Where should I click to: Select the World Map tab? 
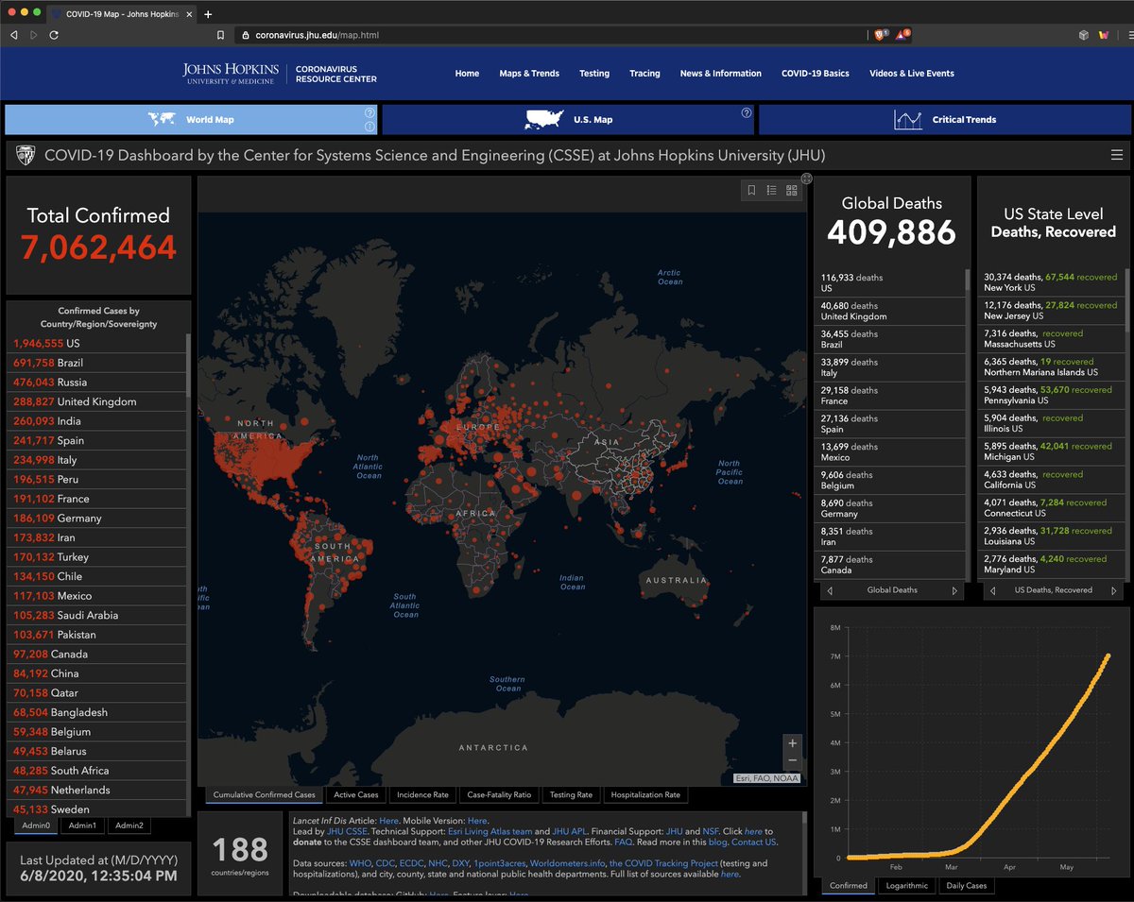pos(191,120)
